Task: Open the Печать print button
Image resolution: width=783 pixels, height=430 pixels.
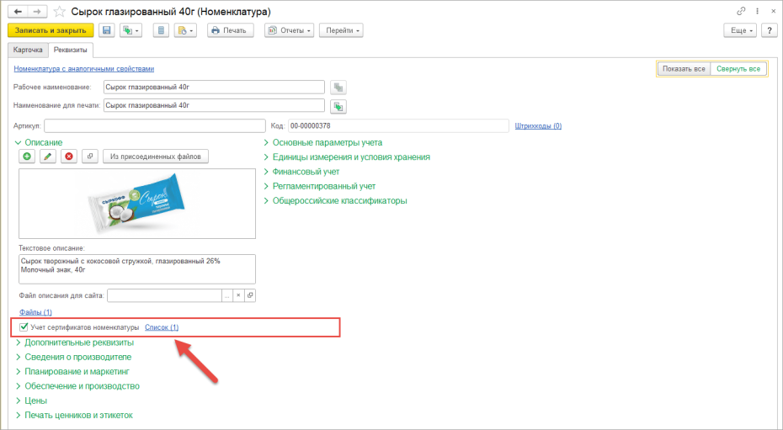Action: coord(230,30)
